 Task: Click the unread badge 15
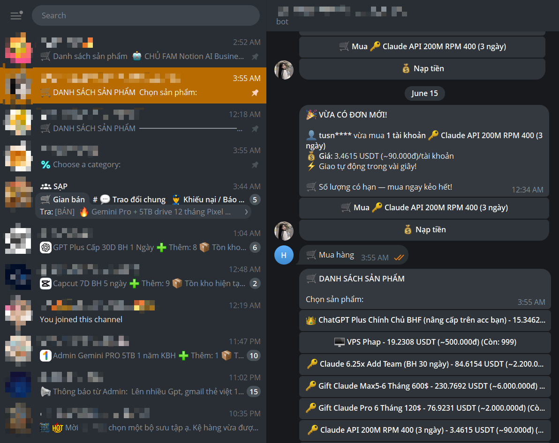coord(254,391)
